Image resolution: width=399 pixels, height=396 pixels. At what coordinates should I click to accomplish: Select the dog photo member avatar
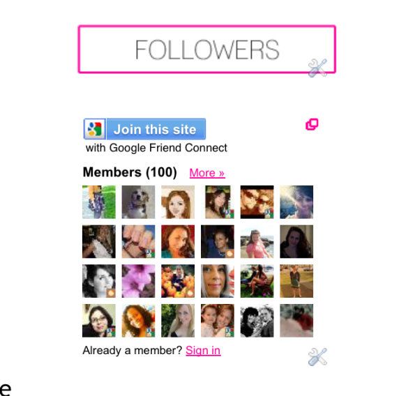(x=138, y=202)
